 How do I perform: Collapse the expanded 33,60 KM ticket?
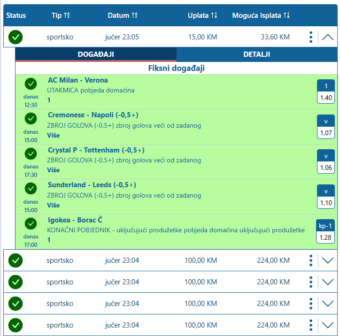(x=328, y=37)
